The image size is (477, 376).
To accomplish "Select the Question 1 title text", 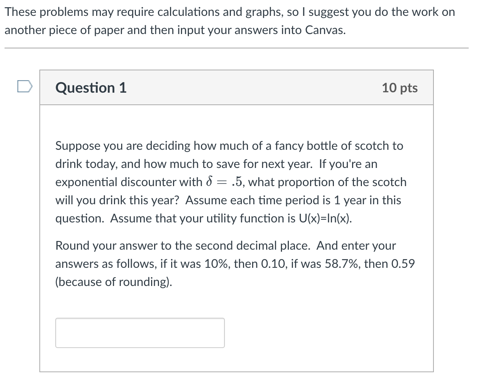I will [91, 87].
